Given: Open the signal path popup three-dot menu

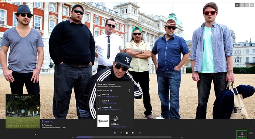Looking at the screenshot, I should pos(129,90).
